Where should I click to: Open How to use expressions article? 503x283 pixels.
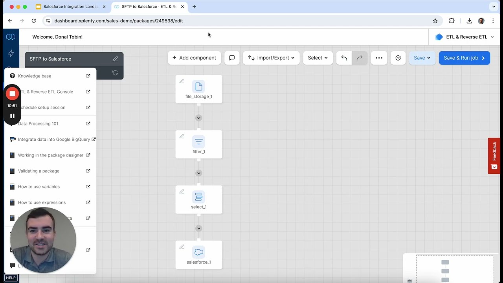[x=50, y=202]
